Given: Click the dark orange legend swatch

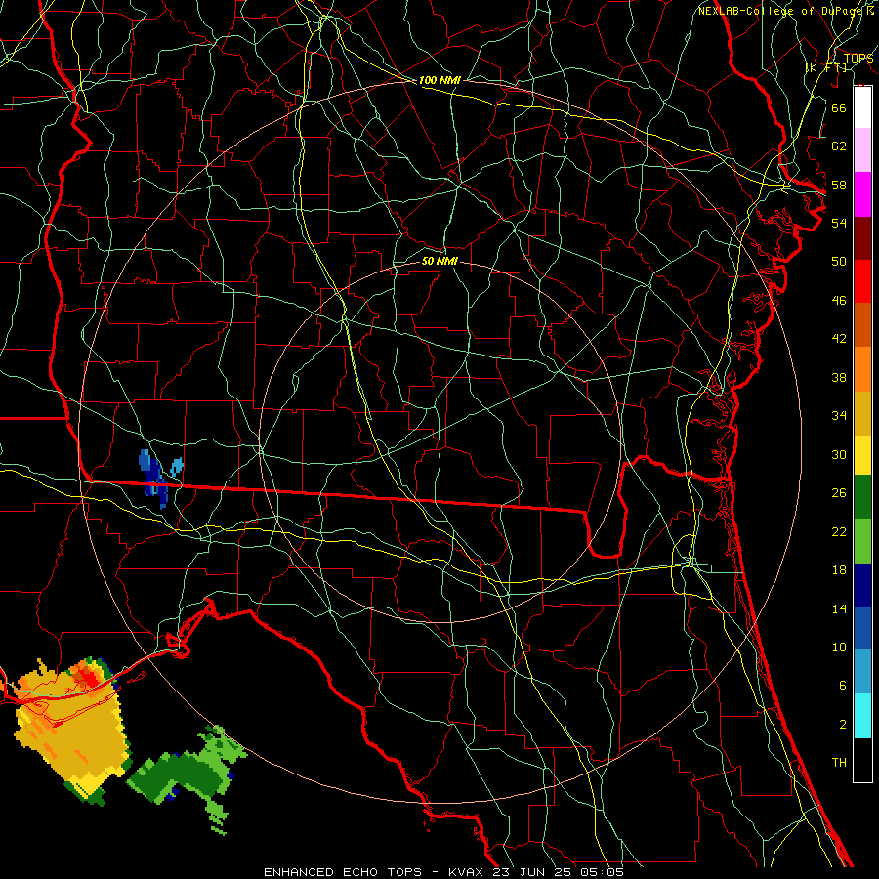Looking at the screenshot, I should pos(862,324).
